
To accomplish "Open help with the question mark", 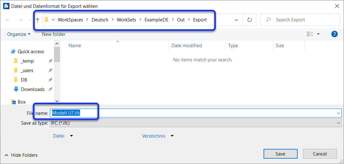I will [x=334, y=34].
